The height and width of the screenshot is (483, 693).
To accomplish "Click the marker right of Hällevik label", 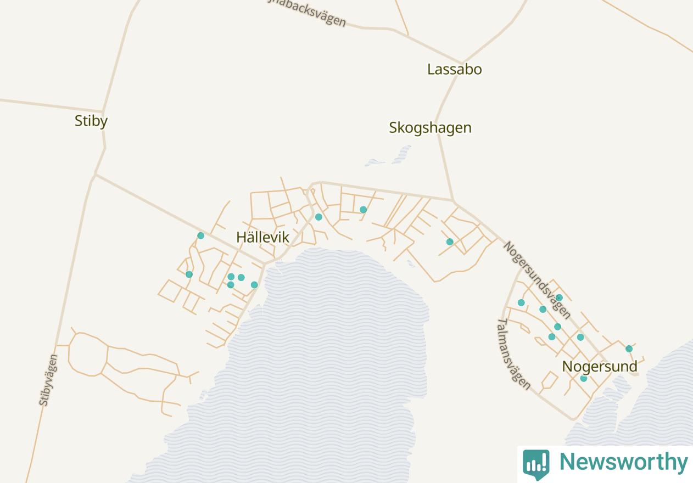I will click(318, 217).
